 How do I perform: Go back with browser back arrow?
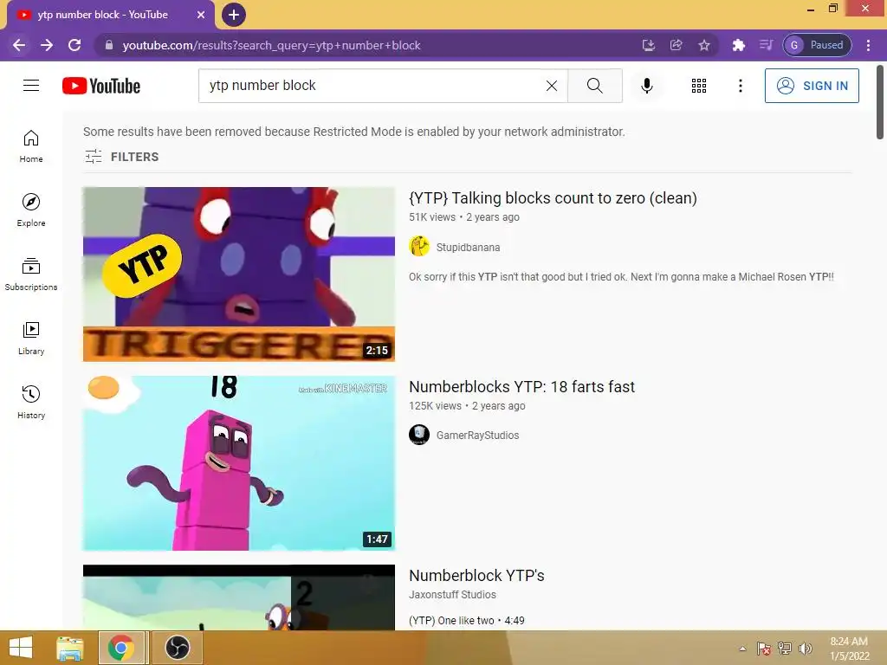(x=19, y=45)
